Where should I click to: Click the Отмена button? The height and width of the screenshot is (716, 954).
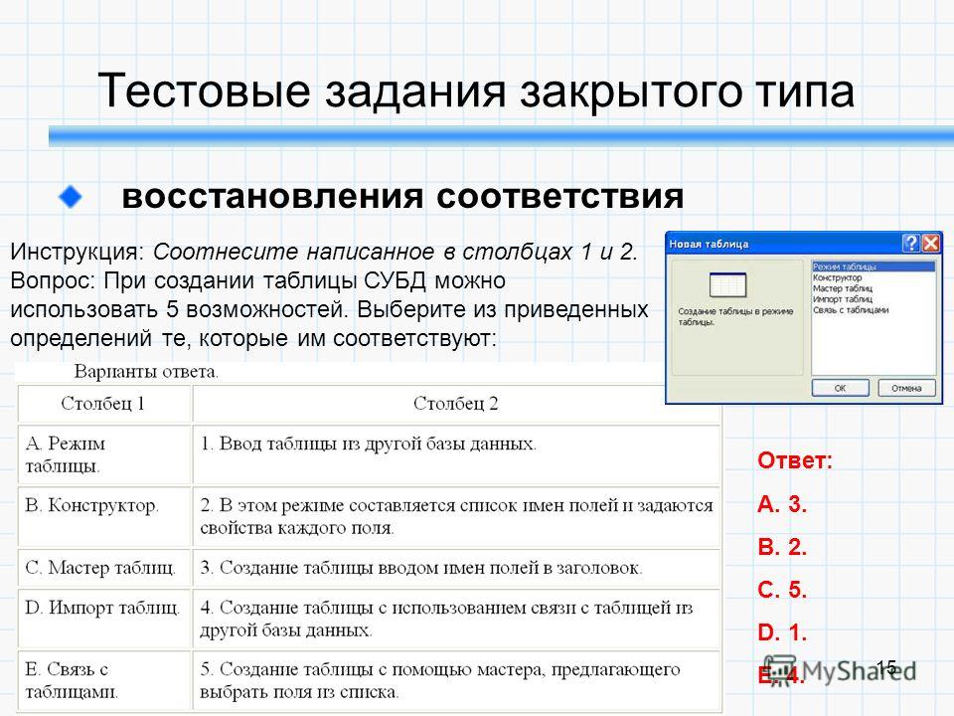point(906,388)
